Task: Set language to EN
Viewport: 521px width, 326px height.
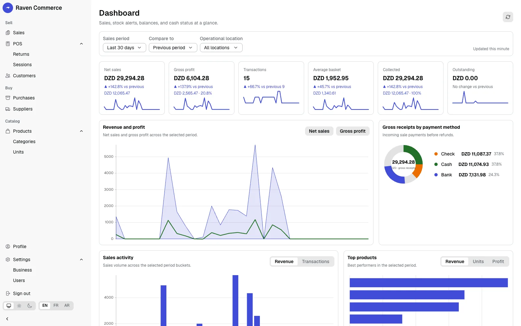Action: pos(45,305)
